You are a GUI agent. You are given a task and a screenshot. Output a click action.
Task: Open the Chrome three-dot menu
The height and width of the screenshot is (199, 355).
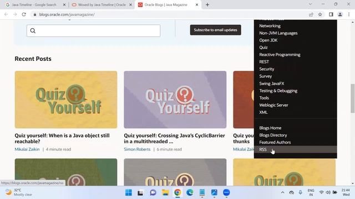tap(349, 14)
